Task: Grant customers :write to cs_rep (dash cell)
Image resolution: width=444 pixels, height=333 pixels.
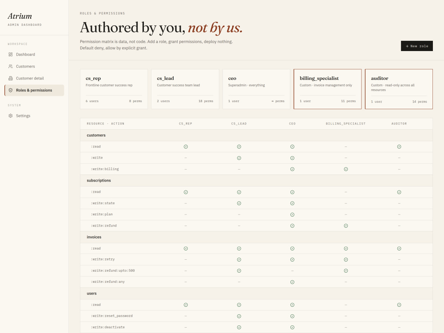Action: pos(186,158)
